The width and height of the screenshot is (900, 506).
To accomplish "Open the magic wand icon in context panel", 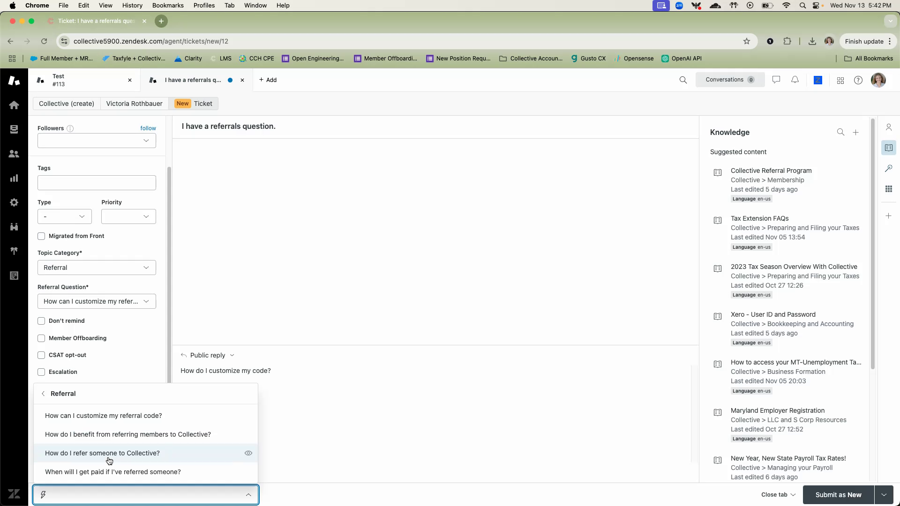I will pyautogui.click(x=889, y=168).
